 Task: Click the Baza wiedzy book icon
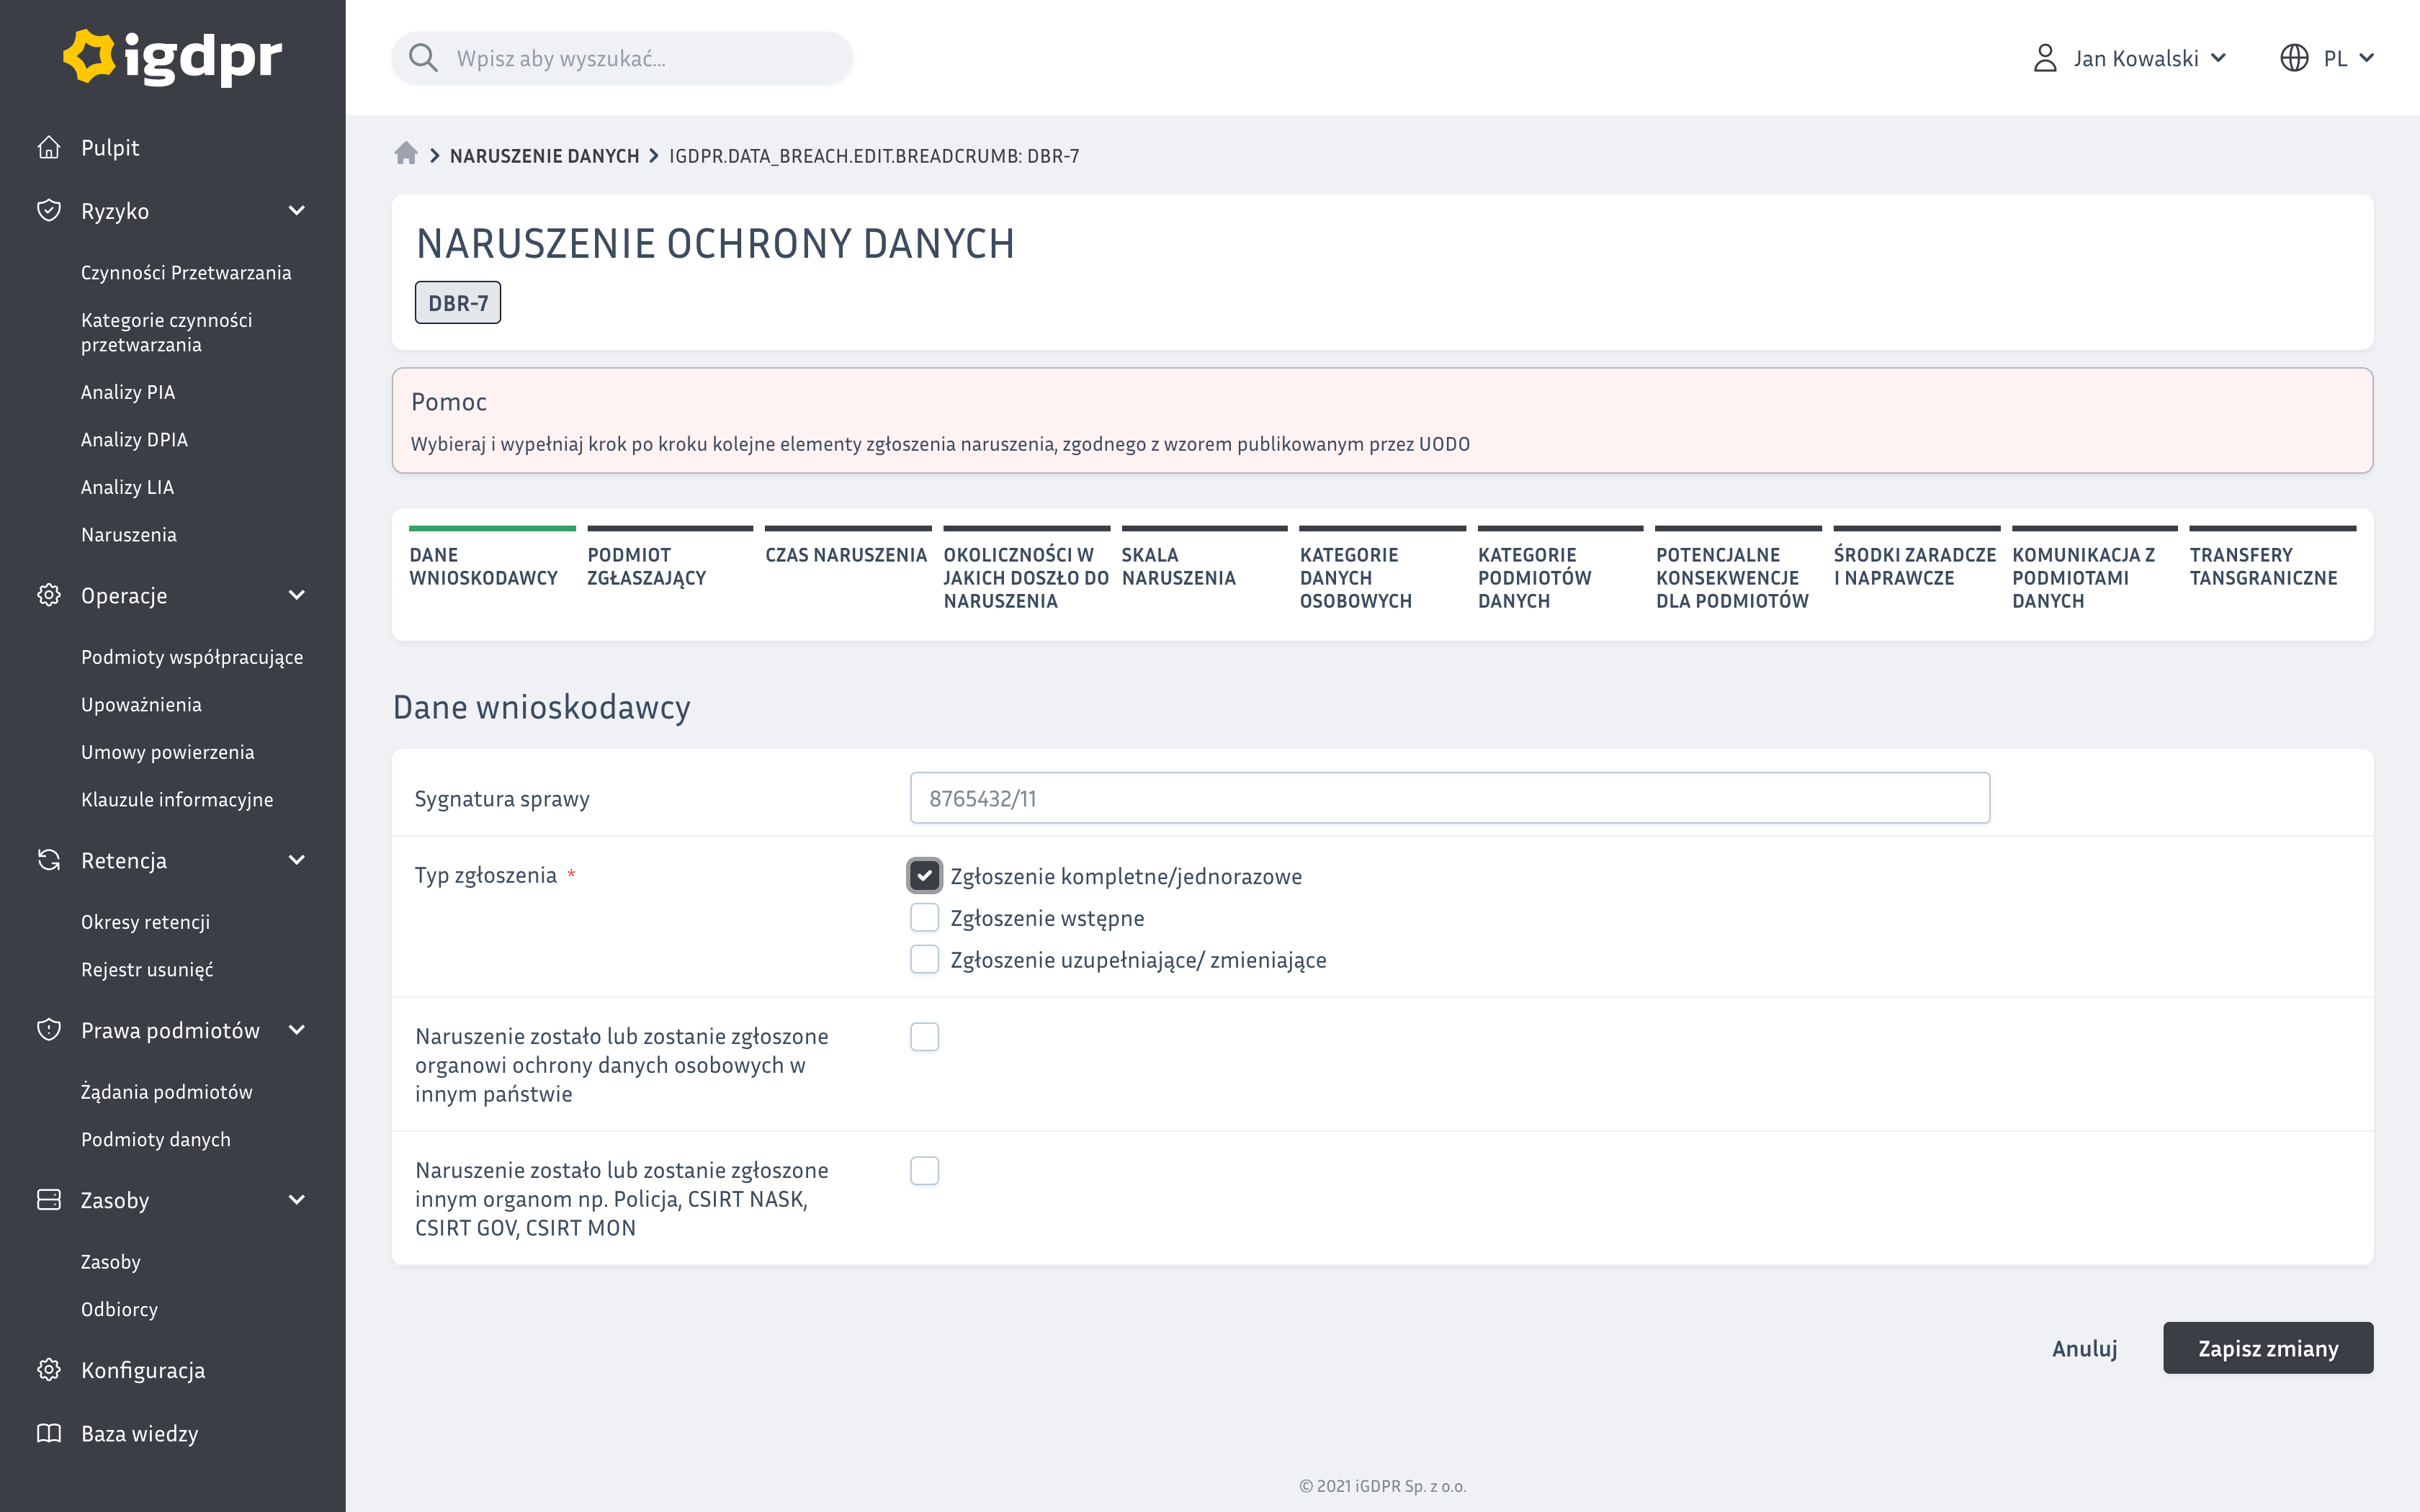point(49,1433)
